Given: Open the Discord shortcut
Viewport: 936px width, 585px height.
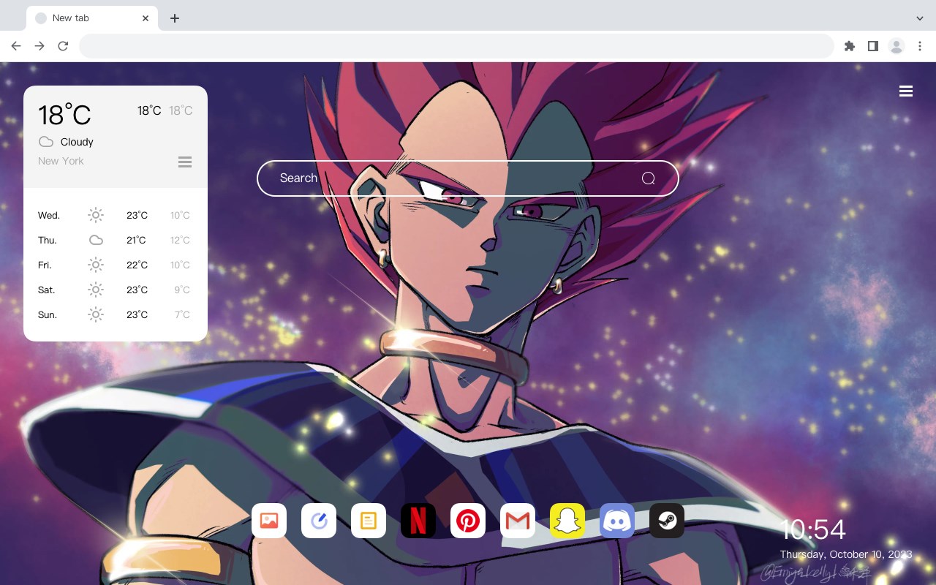Looking at the screenshot, I should [x=617, y=521].
